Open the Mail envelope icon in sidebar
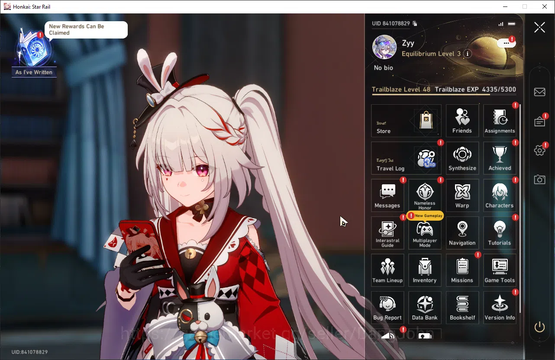 coord(539,92)
